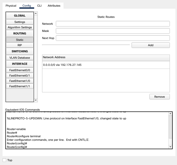Click the Network Address column header

106,58
